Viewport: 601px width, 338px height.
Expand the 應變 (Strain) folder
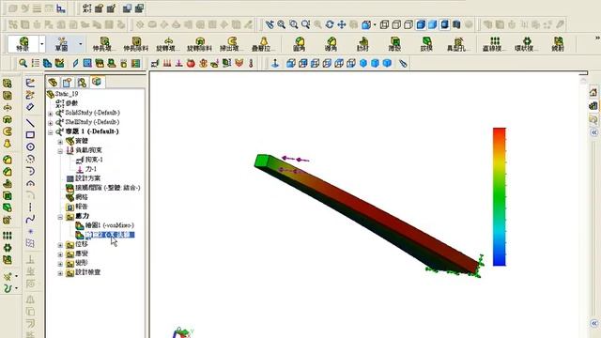(x=60, y=254)
